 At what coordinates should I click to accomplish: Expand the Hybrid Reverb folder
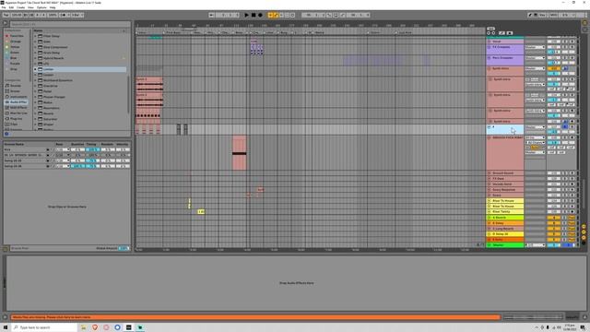click(x=35, y=58)
